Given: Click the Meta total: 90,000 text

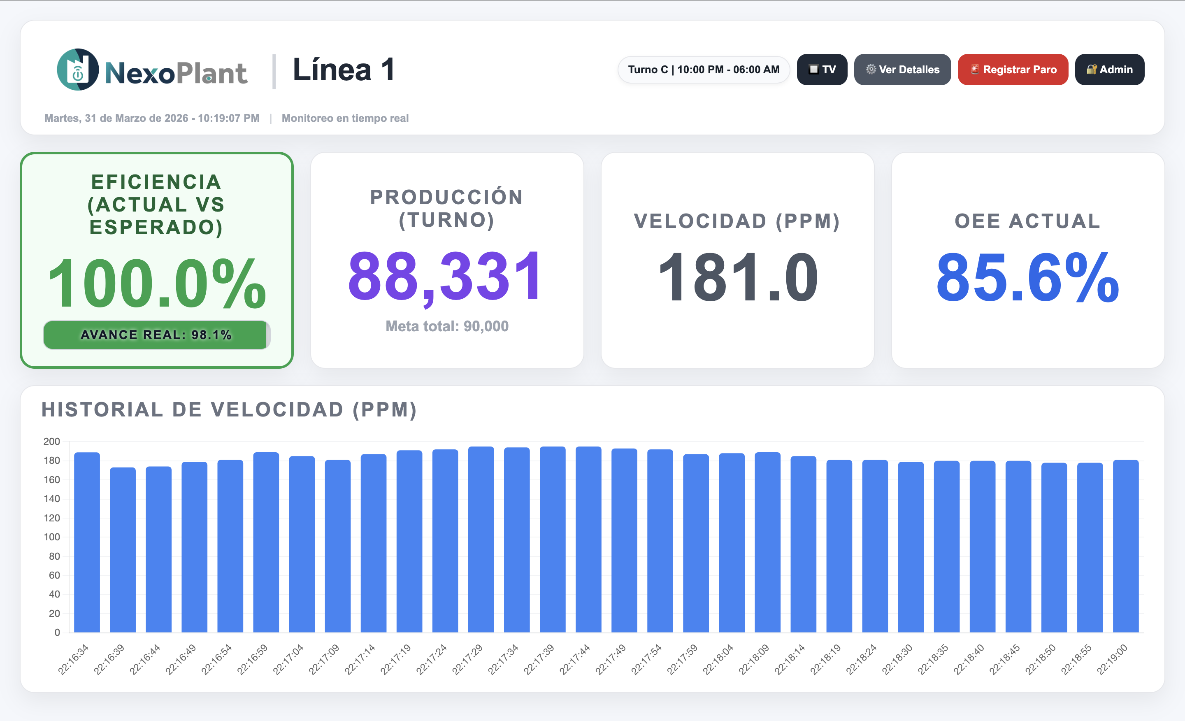Looking at the screenshot, I should [x=446, y=326].
